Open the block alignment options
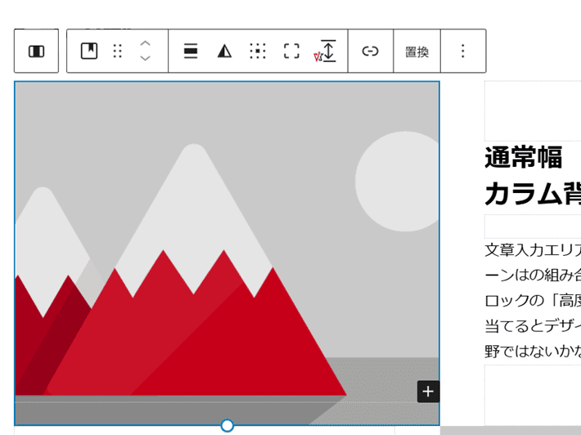Image resolution: width=581 pixels, height=435 pixels. click(191, 51)
